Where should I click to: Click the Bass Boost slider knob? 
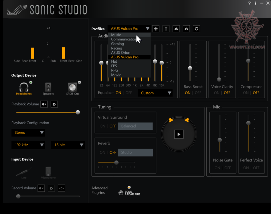[x=190, y=68]
